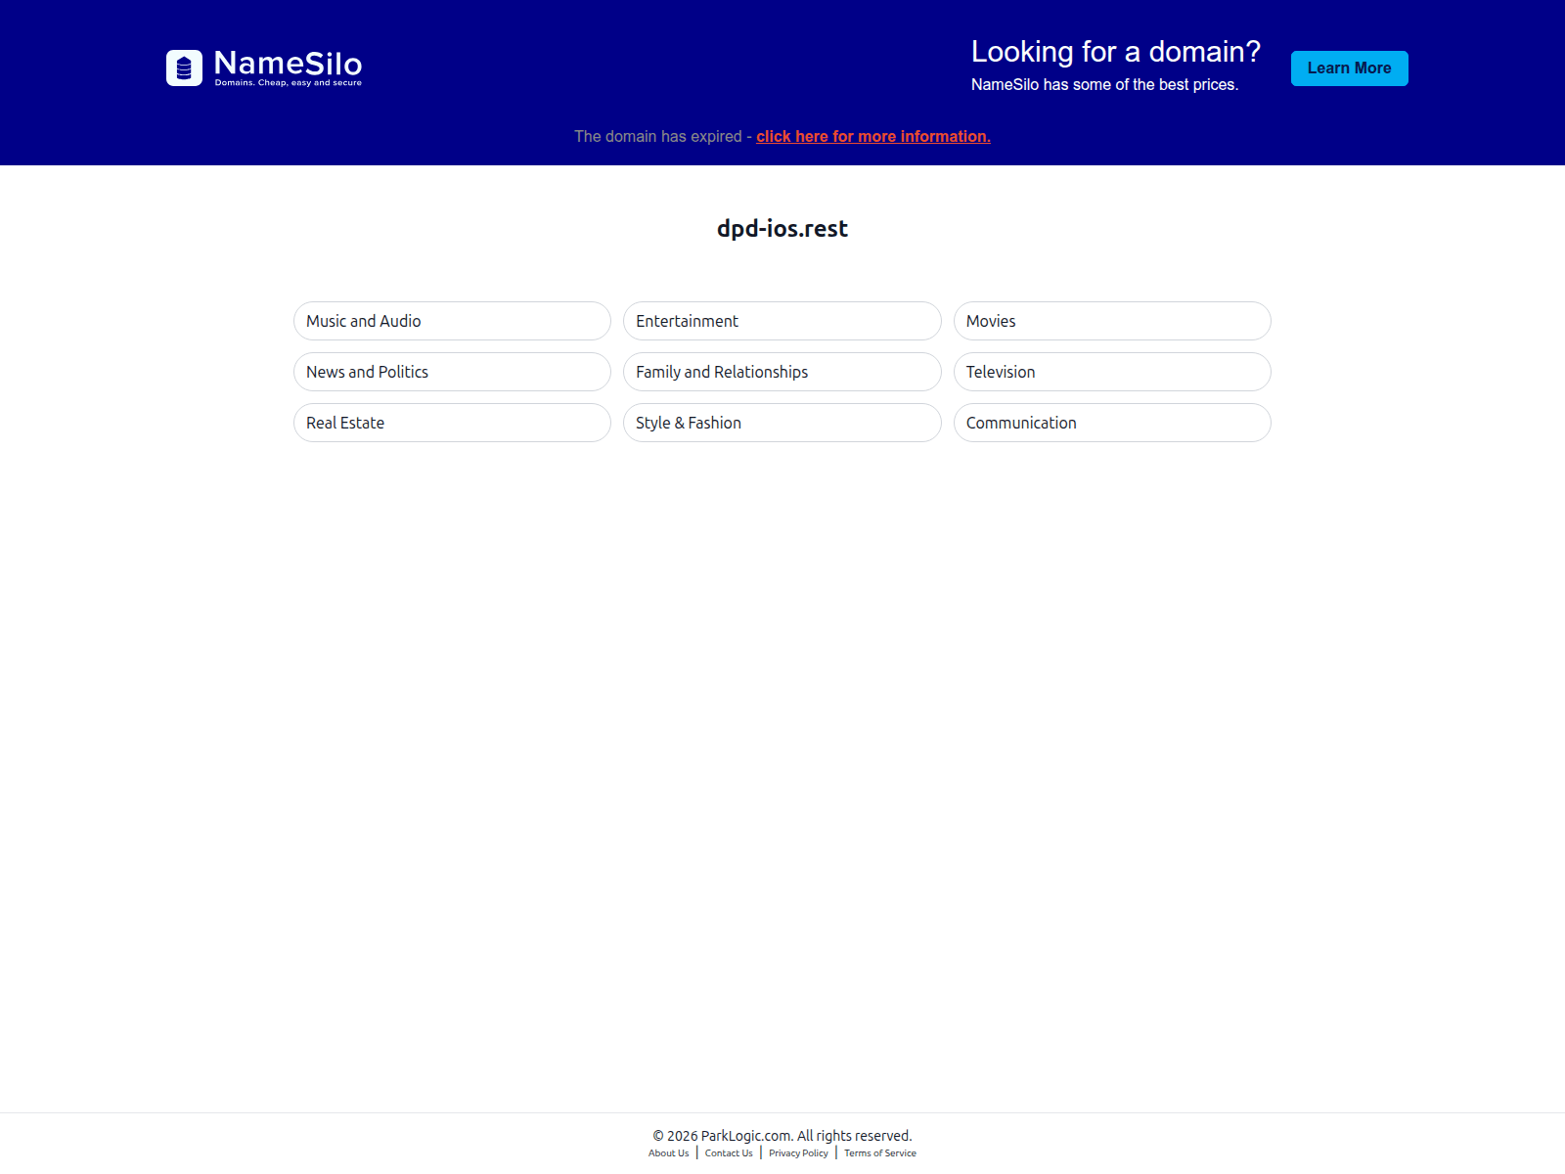The height and width of the screenshot is (1174, 1565).
Task: Click 'NameSilo has some of the best prices' text
Action: coord(1104,85)
